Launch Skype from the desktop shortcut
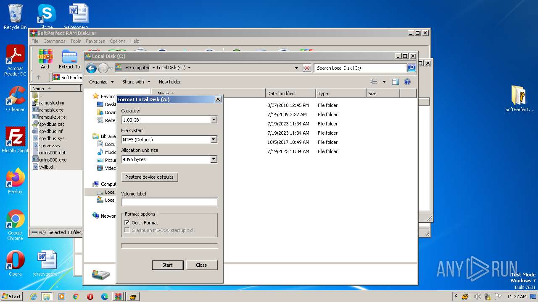538x302 pixels. tap(46, 16)
